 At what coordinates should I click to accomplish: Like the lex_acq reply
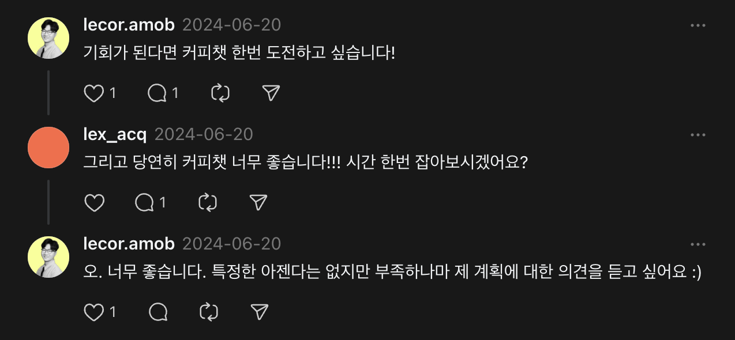click(x=94, y=202)
